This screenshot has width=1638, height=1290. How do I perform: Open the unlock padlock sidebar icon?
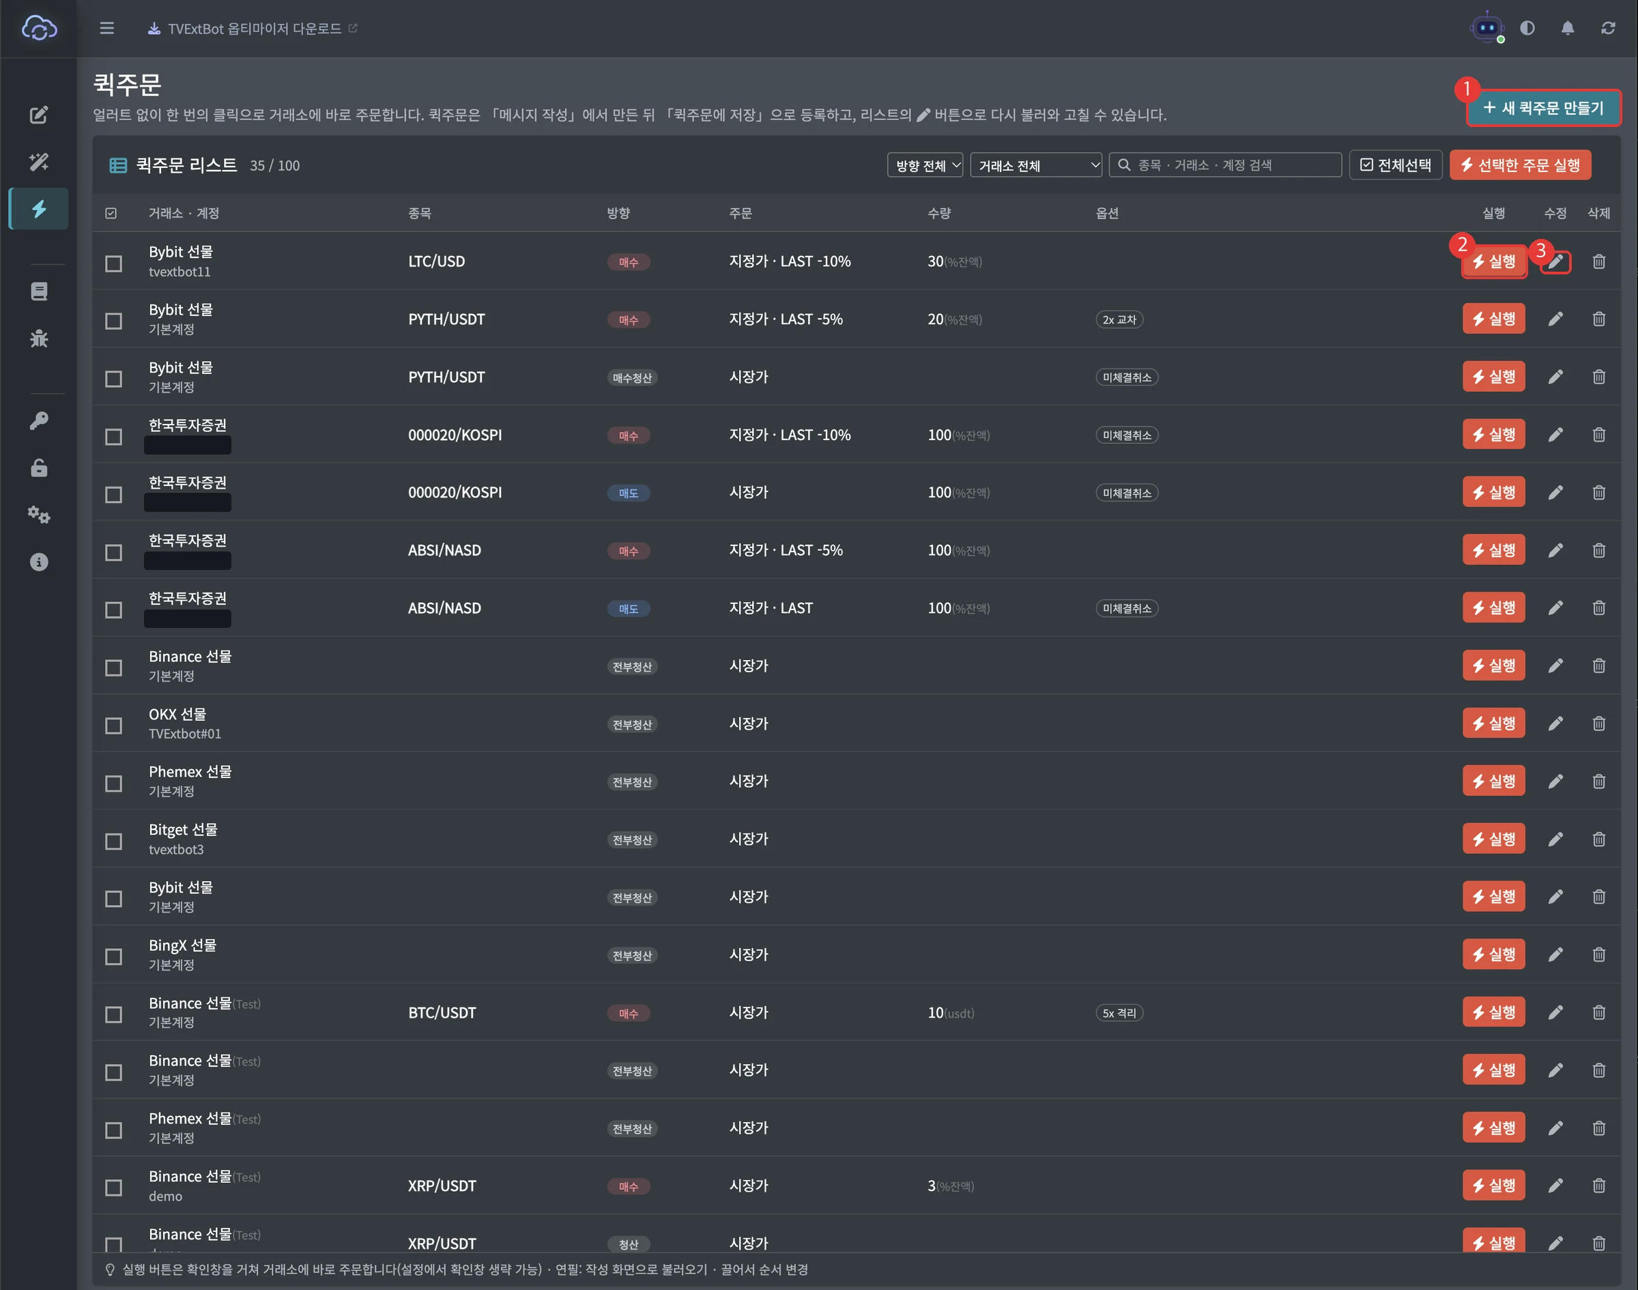(38, 468)
